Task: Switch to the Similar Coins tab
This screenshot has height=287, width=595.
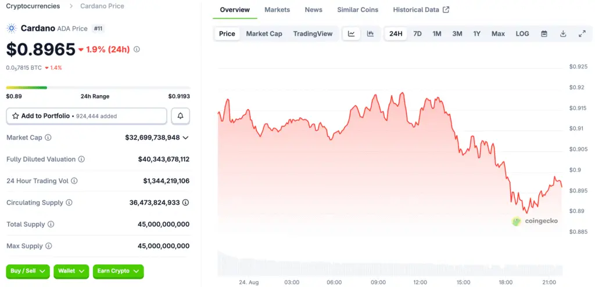Action: [x=358, y=10]
